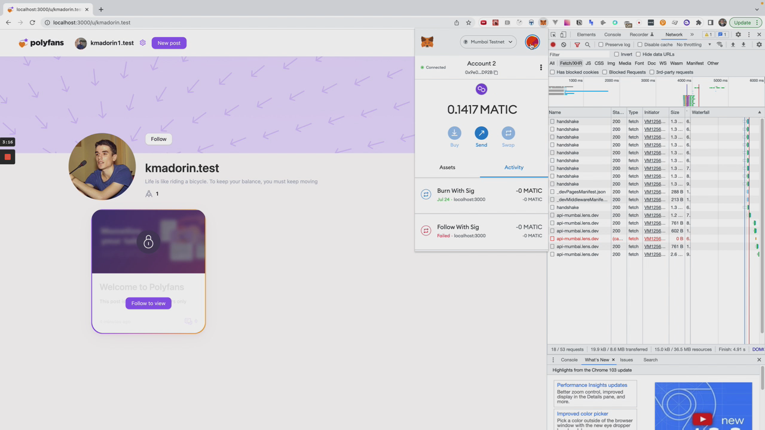Check the Invert filter checkbox
Screen dimensions: 765x430
617,54
